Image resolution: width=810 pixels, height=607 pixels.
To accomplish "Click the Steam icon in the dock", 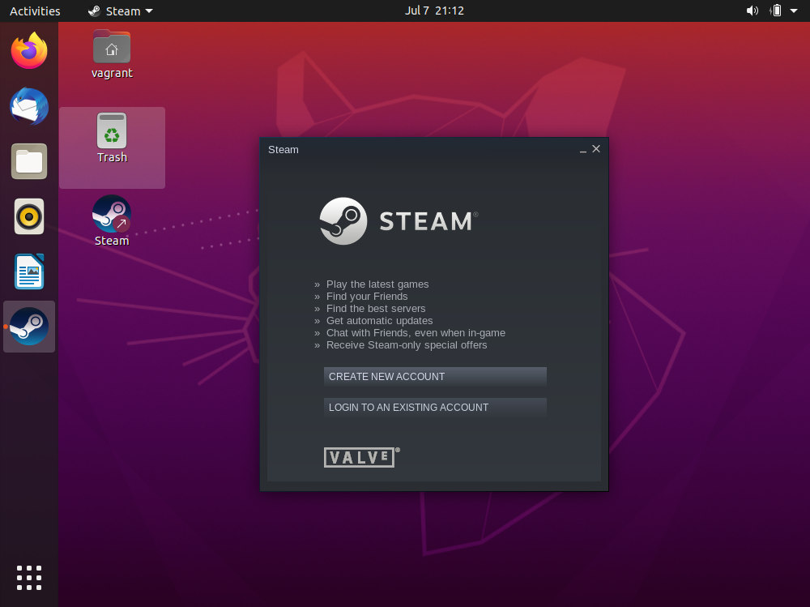I will tap(28, 327).
